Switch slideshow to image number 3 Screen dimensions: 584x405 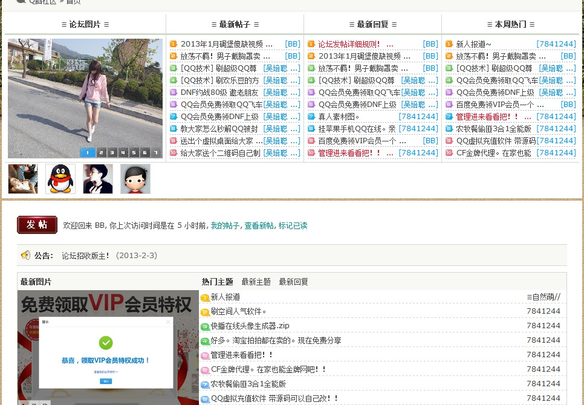pyautogui.click(x=112, y=152)
